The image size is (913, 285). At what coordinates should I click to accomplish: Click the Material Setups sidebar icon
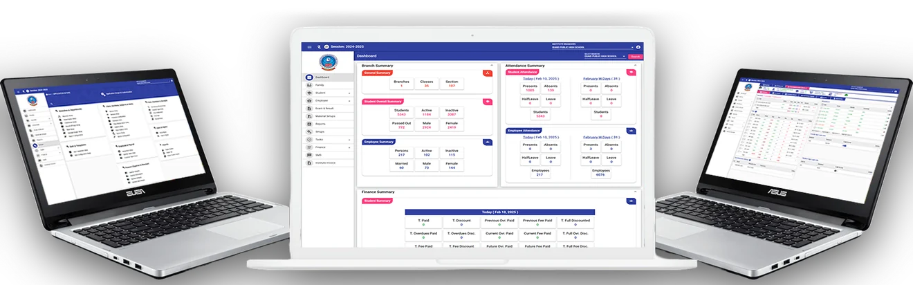pos(309,116)
